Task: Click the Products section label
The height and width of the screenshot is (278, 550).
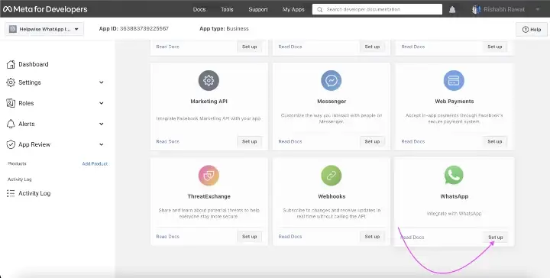Action: pyautogui.click(x=17, y=163)
